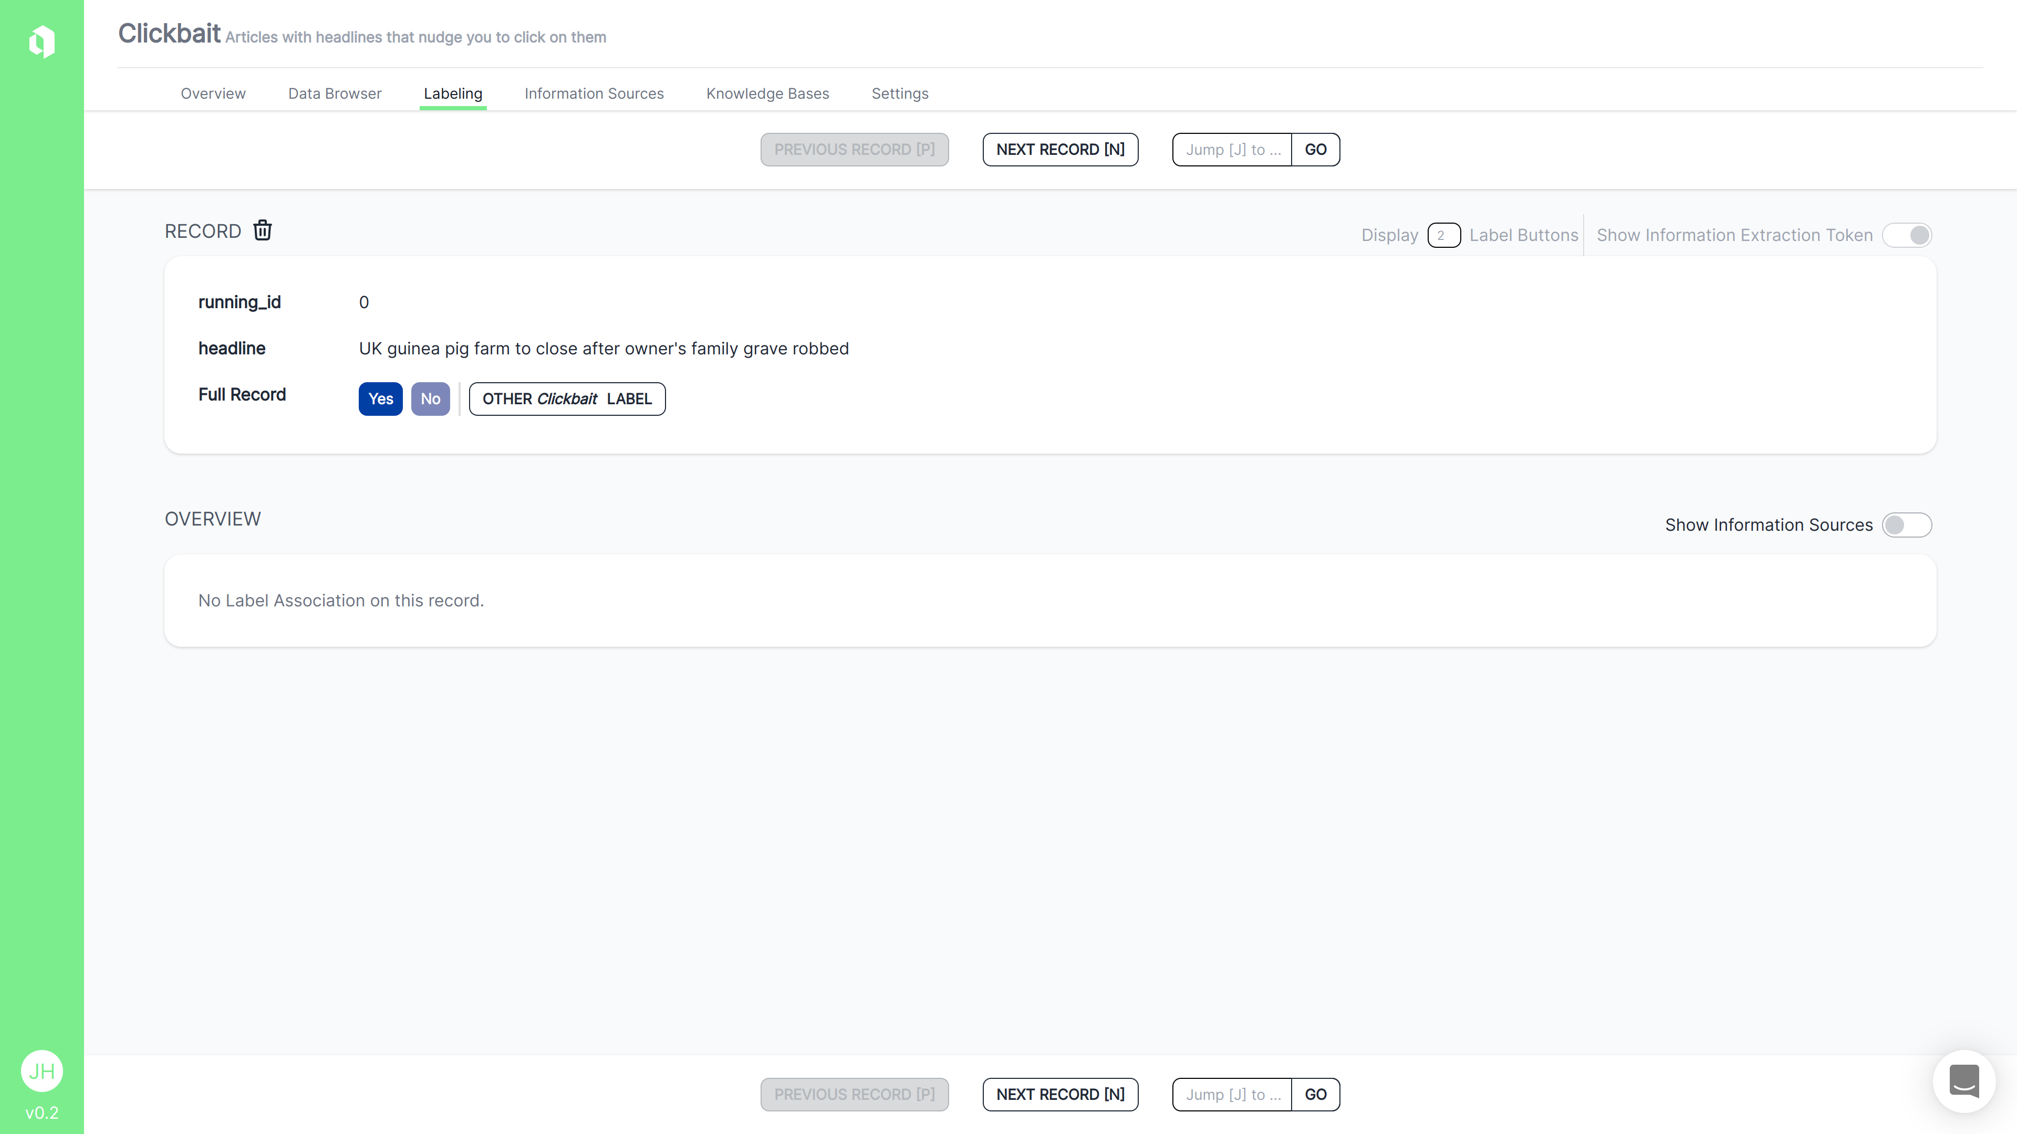Viewport: 2017px width, 1134px height.
Task: Open the chat support widget icon
Action: click(x=1964, y=1081)
